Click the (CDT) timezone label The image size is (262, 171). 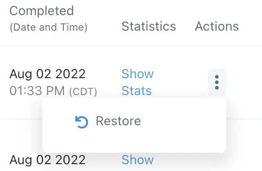pos(83,91)
